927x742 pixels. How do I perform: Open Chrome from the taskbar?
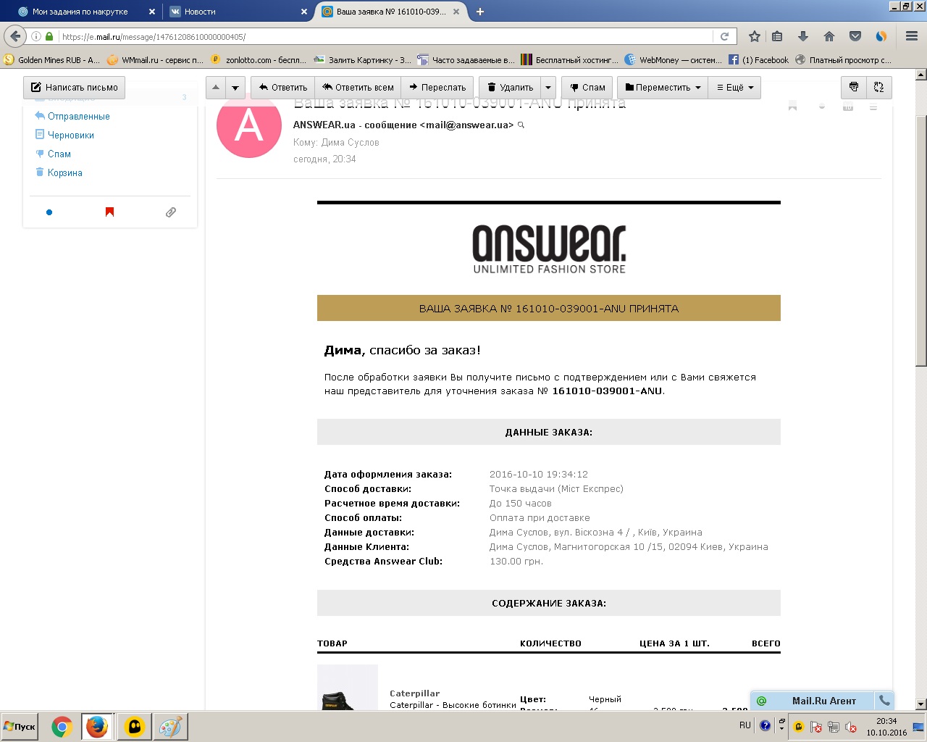(62, 727)
